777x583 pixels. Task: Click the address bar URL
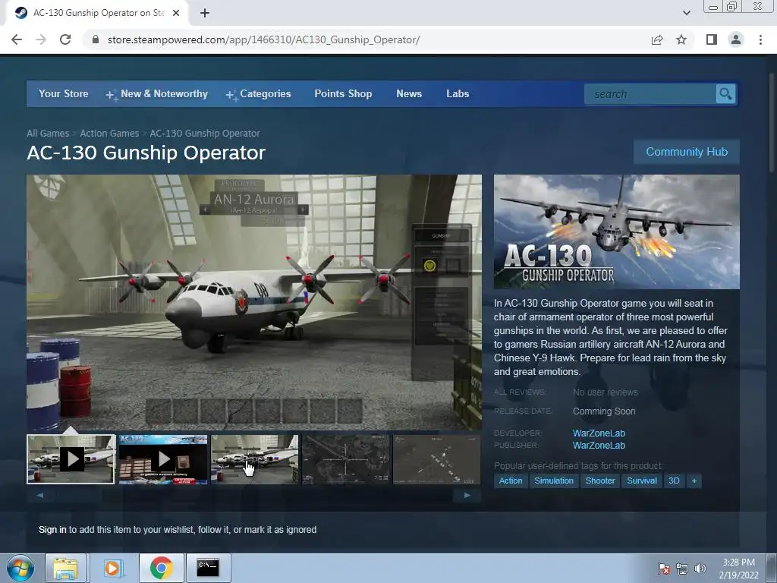point(263,39)
